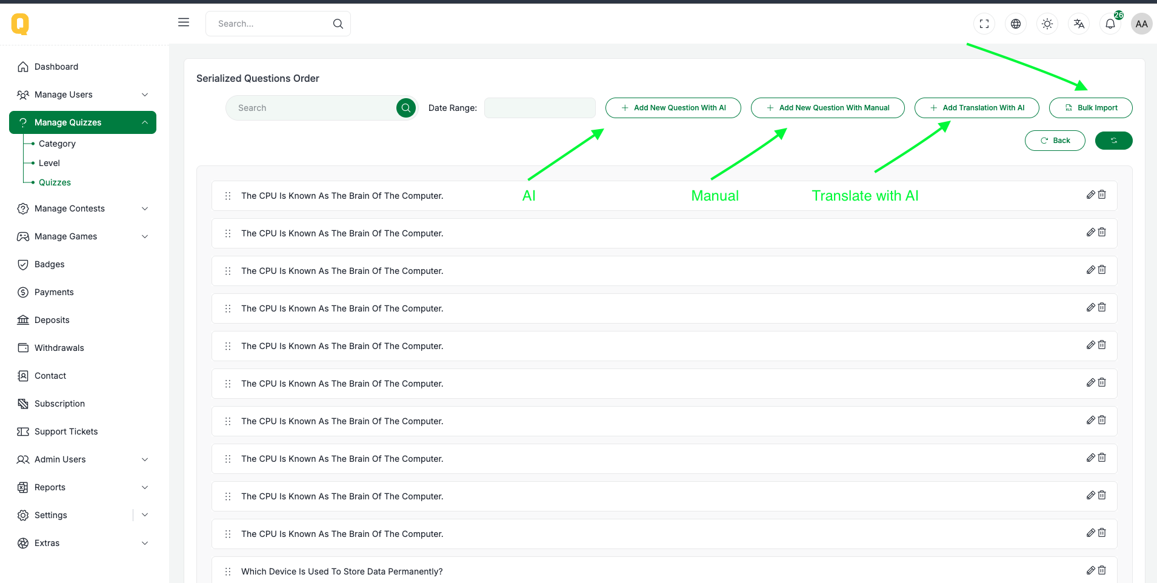Viewport: 1157px width, 583px height.
Task: Open the notifications bell
Action: coord(1110,24)
